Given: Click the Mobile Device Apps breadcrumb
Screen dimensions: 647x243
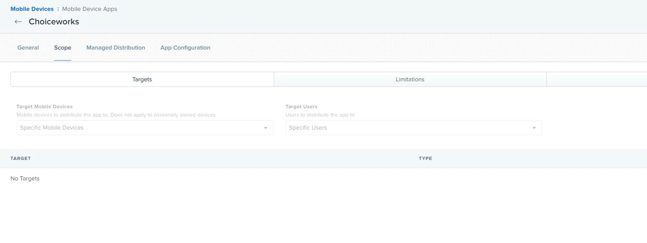Looking at the screenshot, I should pos(90,9).
